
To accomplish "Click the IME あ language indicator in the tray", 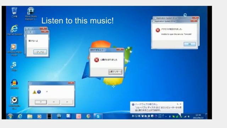I will tap(133, 116).
